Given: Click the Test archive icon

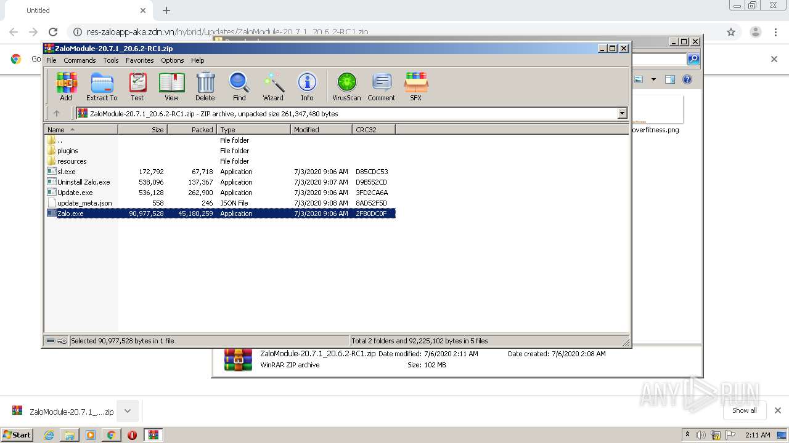Looking at the screenshot, I should click(137, 87).
